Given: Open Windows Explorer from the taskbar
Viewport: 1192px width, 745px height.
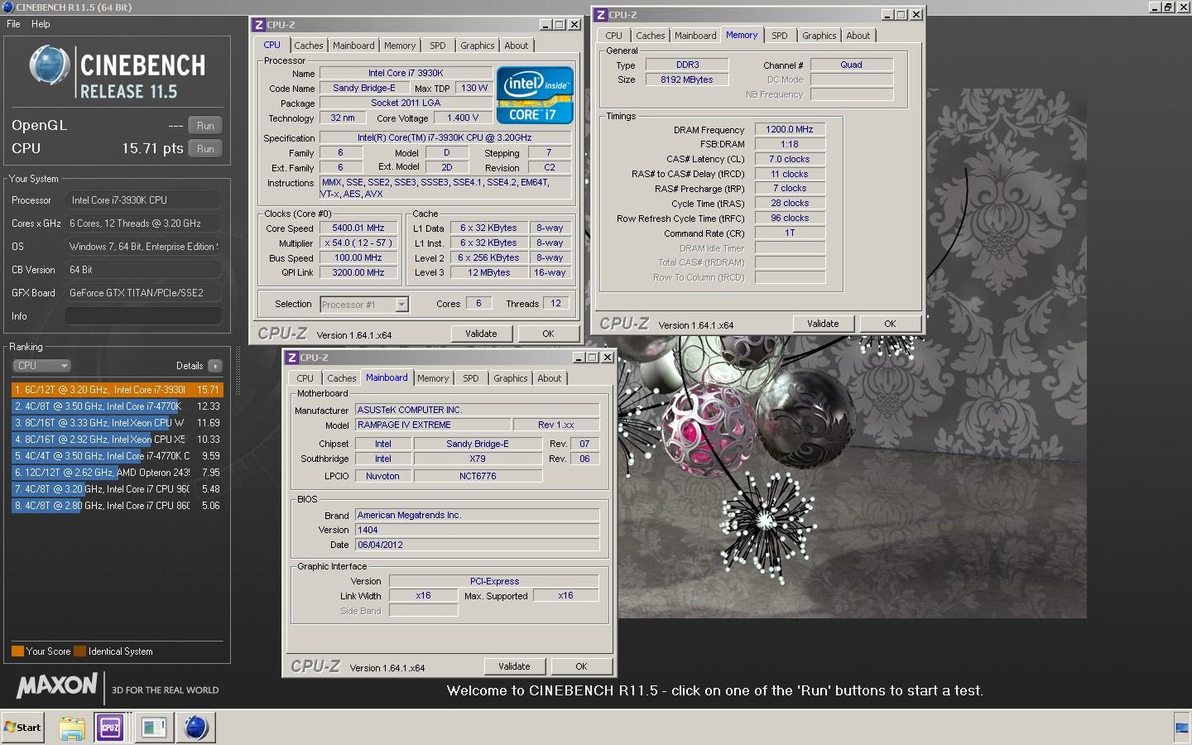Looking at the screenshot, I should pos(72,728).
